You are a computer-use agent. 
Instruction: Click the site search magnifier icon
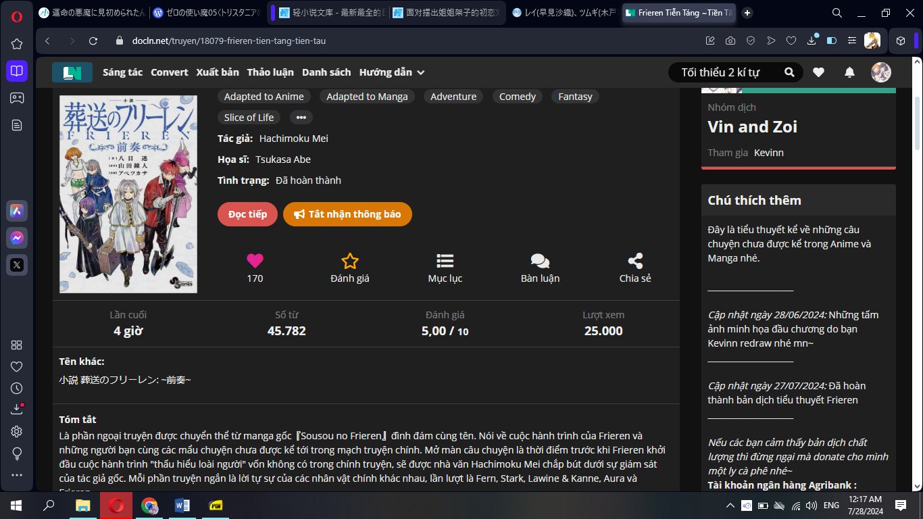pos(789,72)
